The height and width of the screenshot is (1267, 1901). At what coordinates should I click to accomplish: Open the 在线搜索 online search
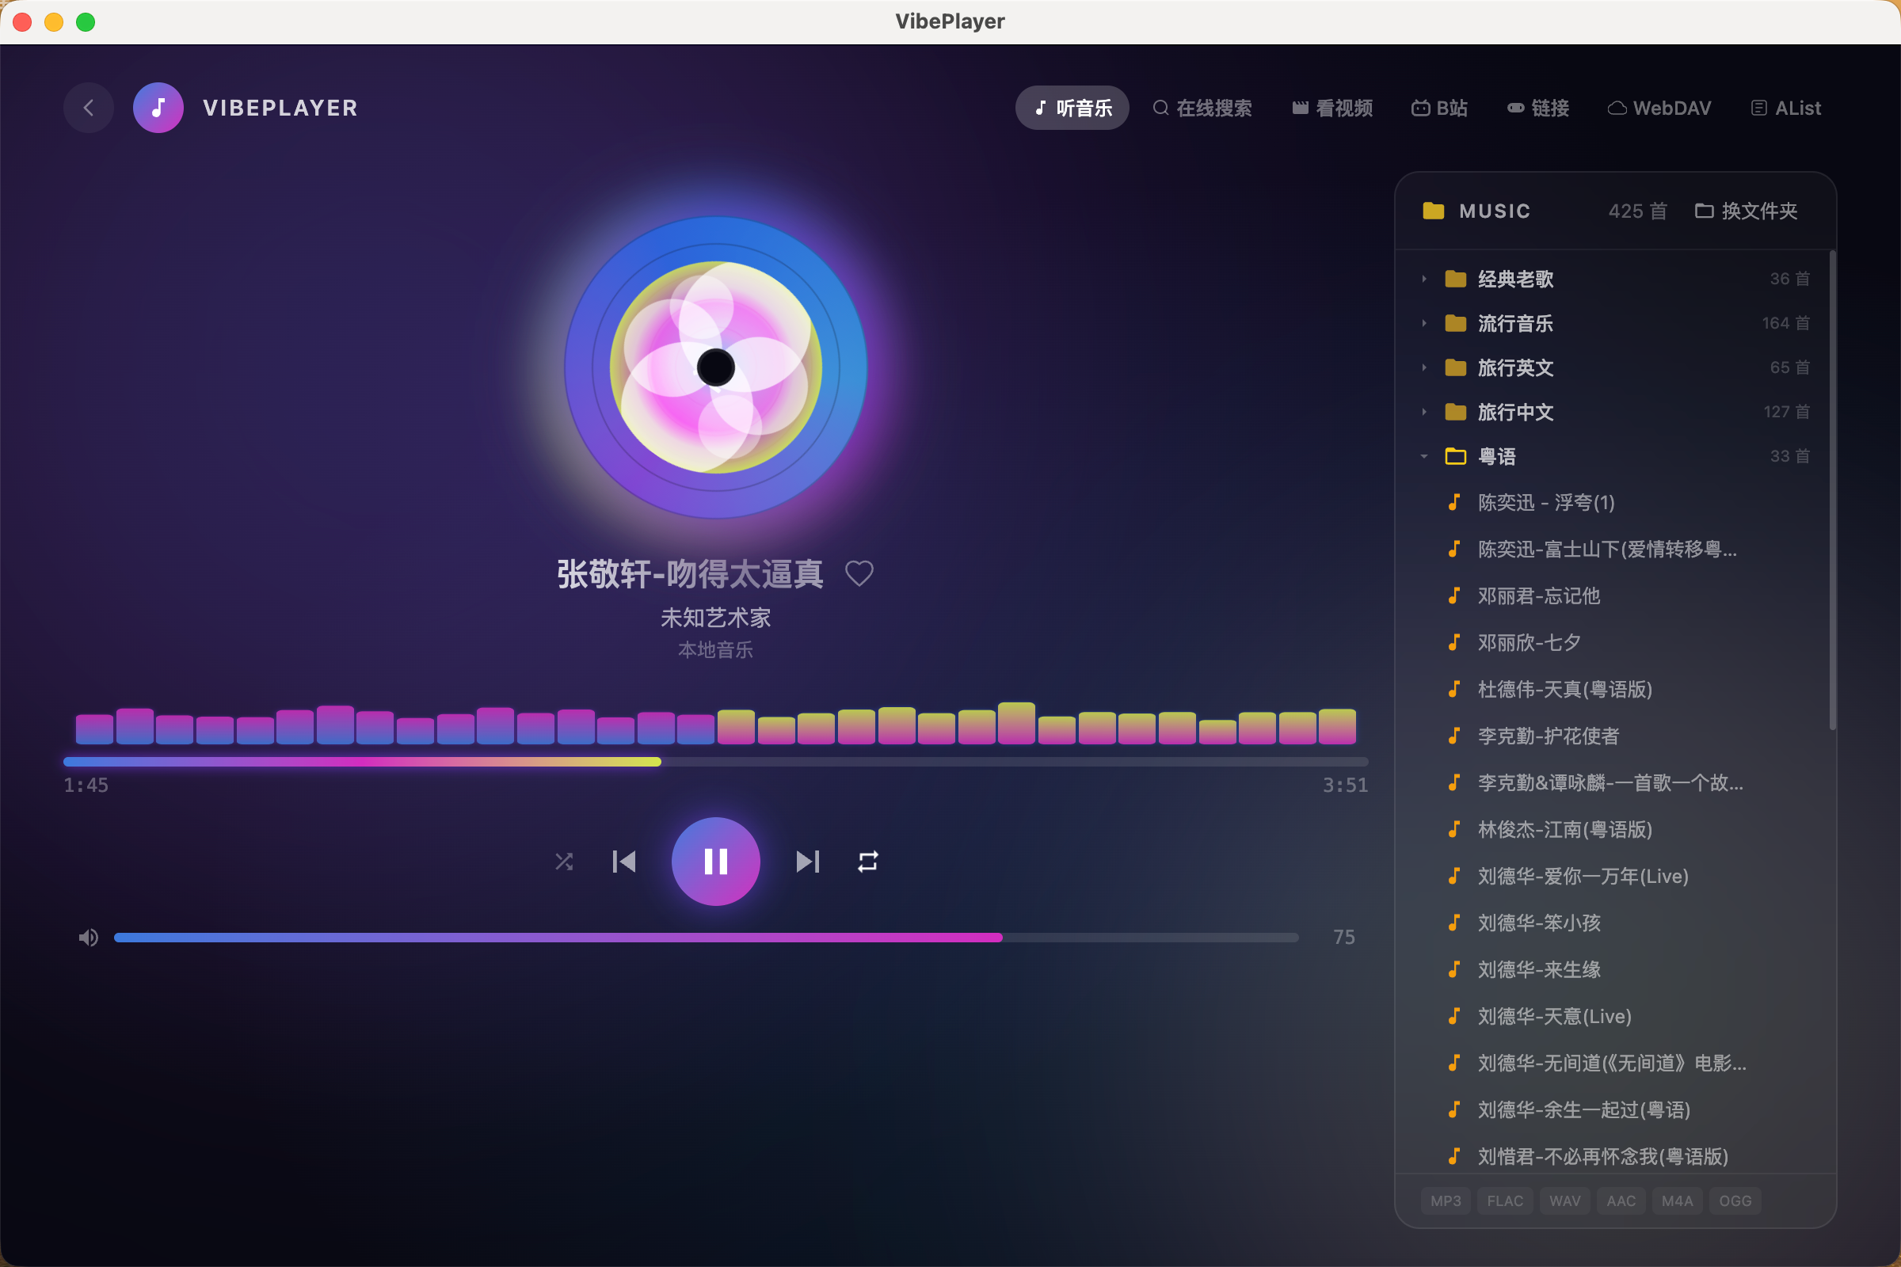(1202, 108)
